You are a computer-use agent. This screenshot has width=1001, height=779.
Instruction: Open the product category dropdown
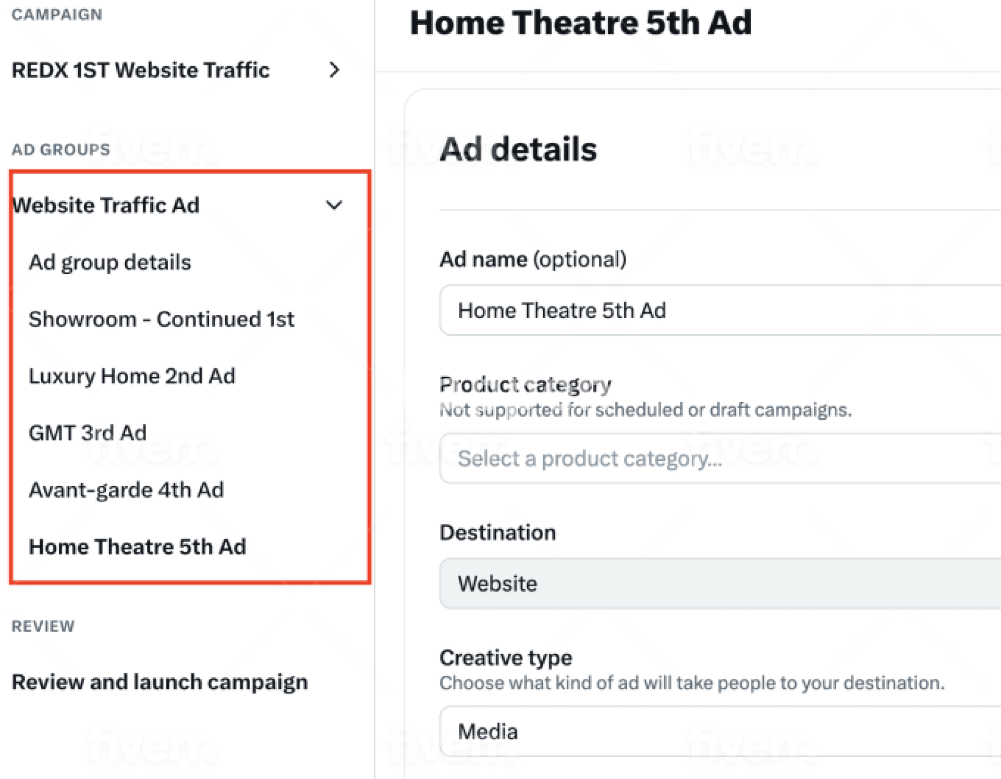pos(719,458)
